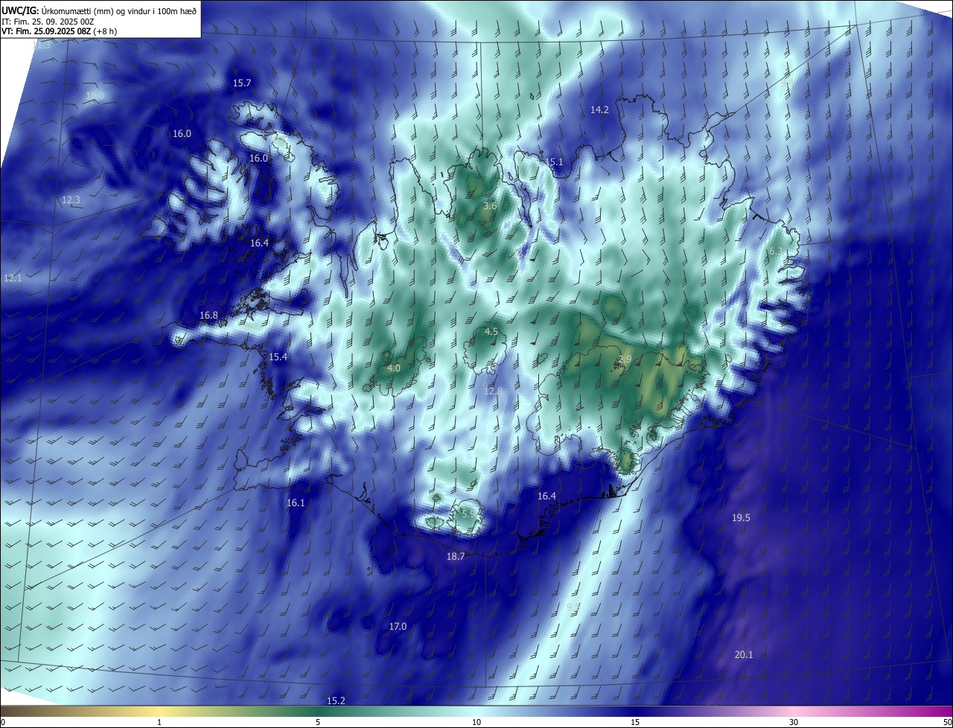Click the 15.4 map value
953x728 pixels.
click(278, 357)
